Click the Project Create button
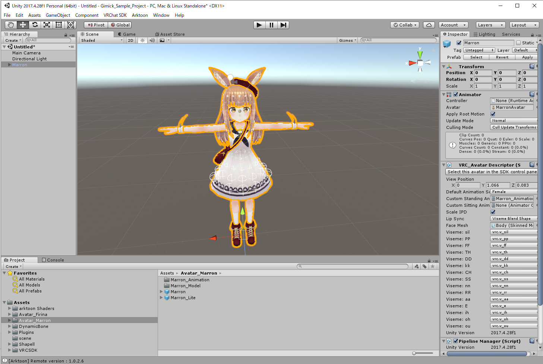Viewport: 543px width, 364px height. 13,267
